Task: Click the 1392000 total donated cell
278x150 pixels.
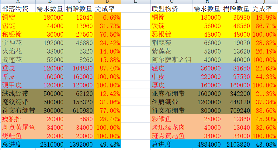Action: coord(79,144)
